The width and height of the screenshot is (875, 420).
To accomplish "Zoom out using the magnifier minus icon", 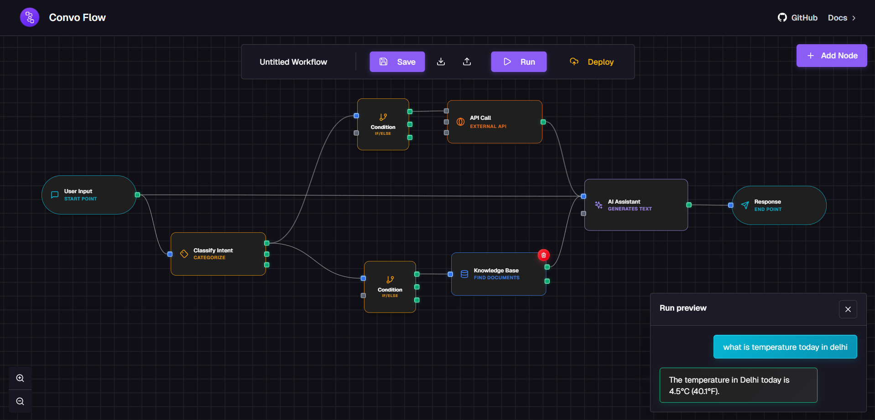I will [20, 401].
